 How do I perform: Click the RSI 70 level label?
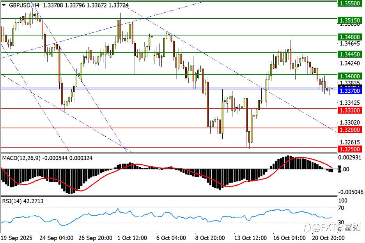pyautogui.click(x=341, y=208)
